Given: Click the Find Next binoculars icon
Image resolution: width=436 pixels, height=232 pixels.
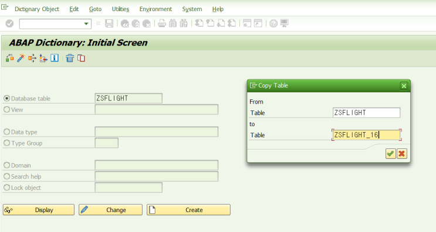Looking at the screenshot, I should point(184,23).
